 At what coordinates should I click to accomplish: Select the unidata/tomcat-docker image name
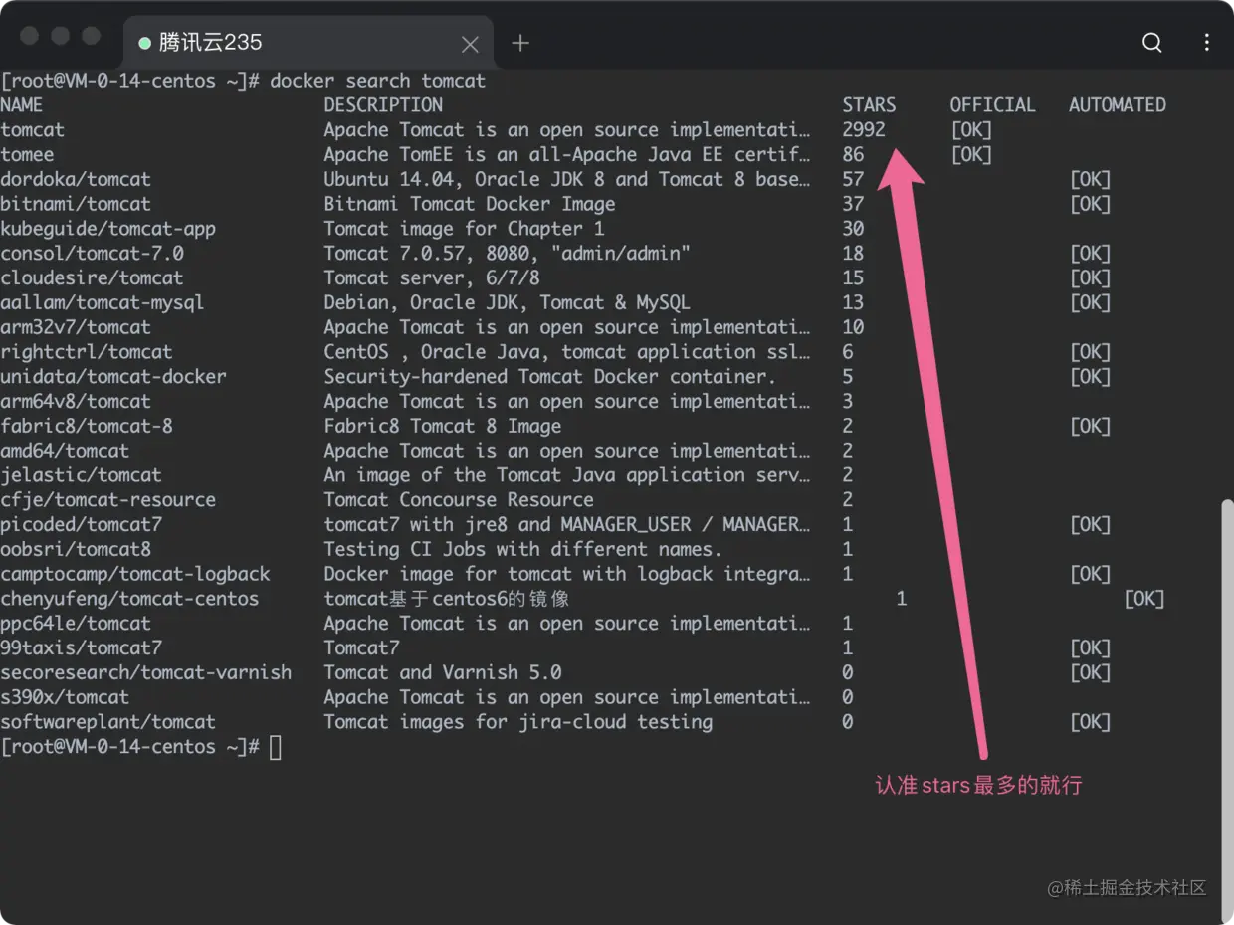pos(113,377)
